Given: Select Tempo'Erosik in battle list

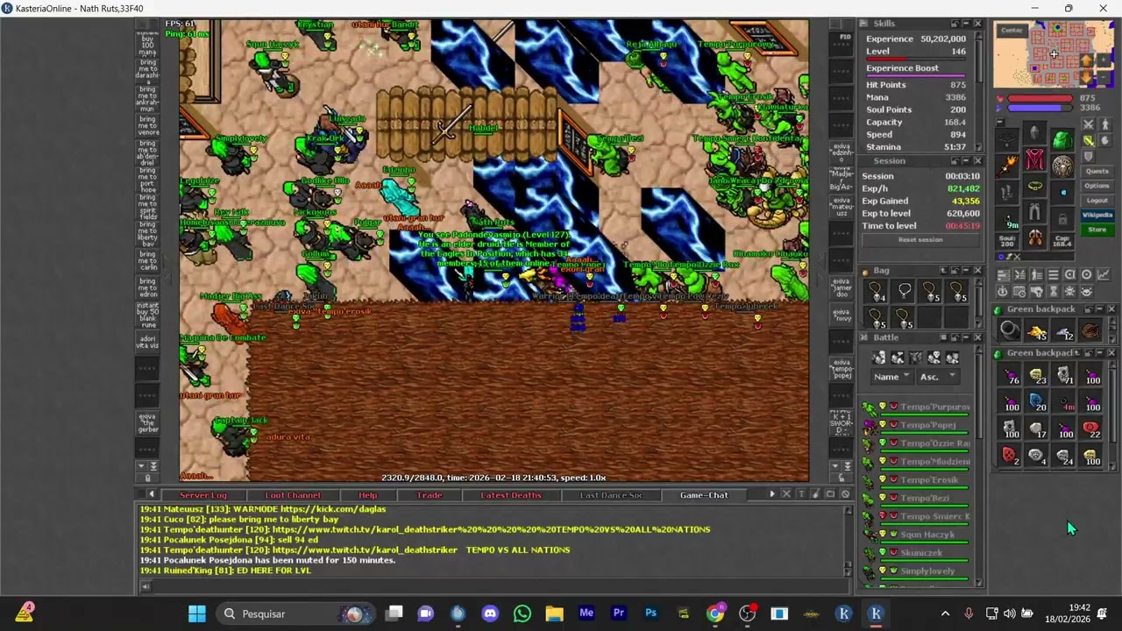Looking at the screenshot, I should pos(917,482).
